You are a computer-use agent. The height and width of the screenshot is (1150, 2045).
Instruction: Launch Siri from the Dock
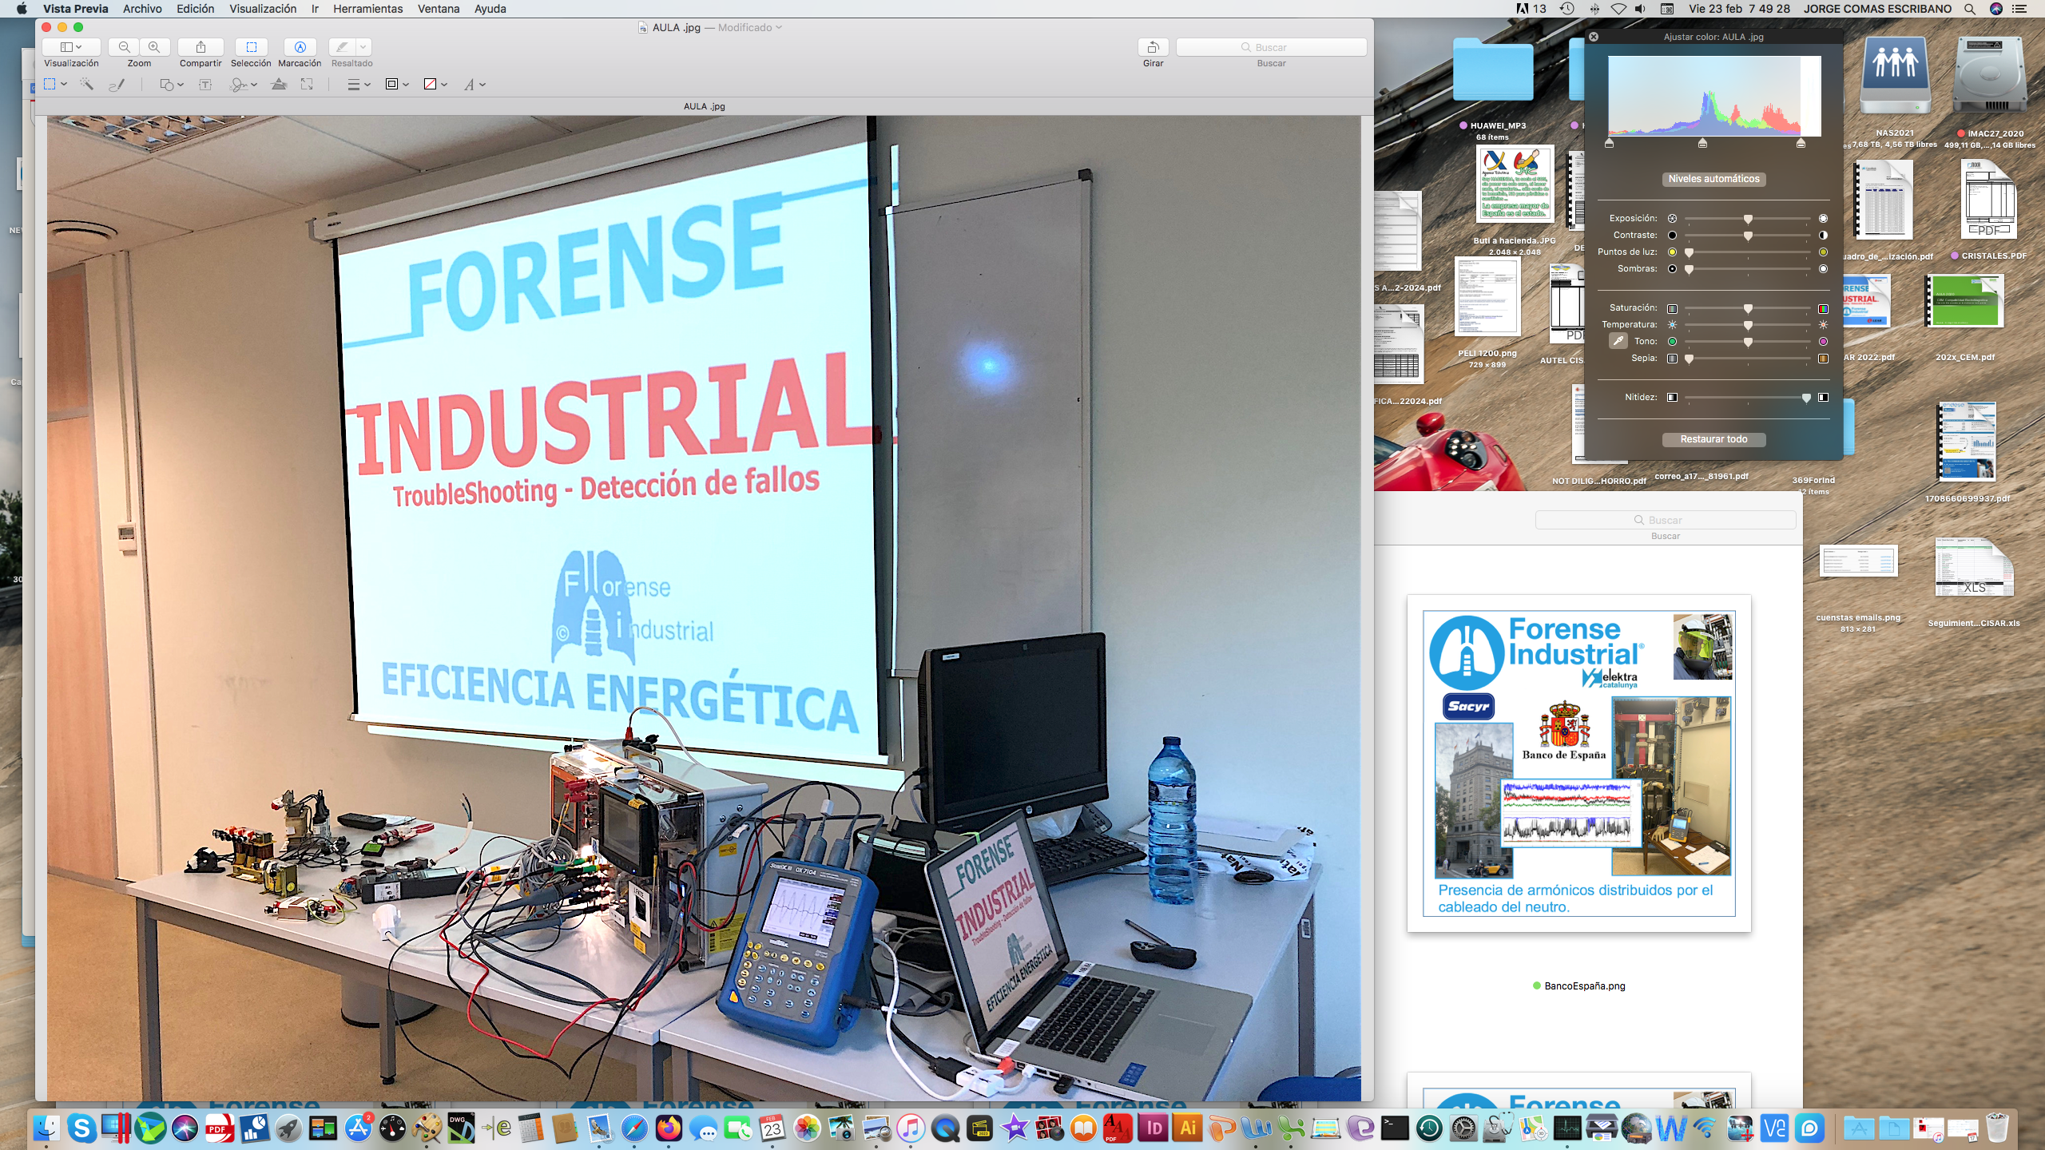pyautogui.click(x=185, y=1128)
